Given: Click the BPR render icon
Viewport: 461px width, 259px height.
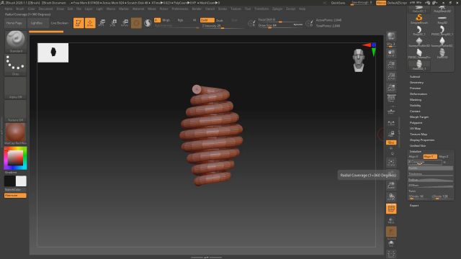Looking at the screenshot, I should (x=391, y=37).
